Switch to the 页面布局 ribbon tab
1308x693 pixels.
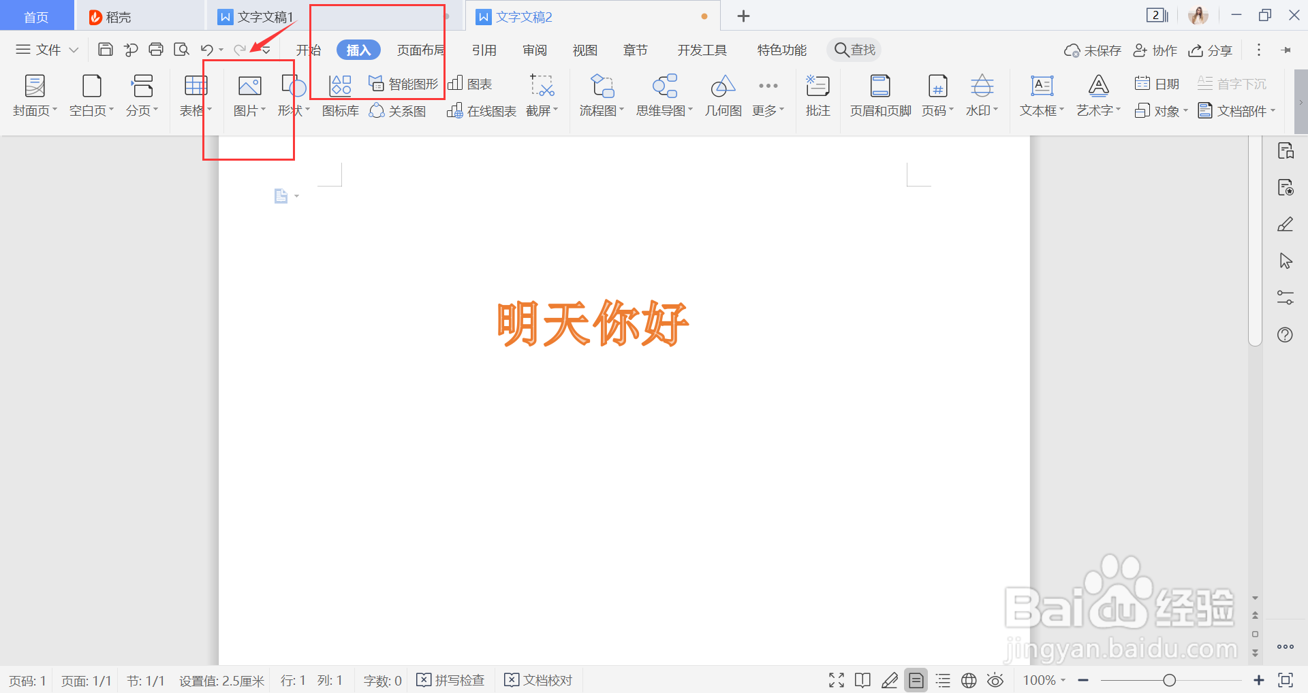click(420, 49)
